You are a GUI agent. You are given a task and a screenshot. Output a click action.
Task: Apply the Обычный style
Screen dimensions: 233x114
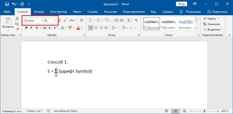(152, 24)
